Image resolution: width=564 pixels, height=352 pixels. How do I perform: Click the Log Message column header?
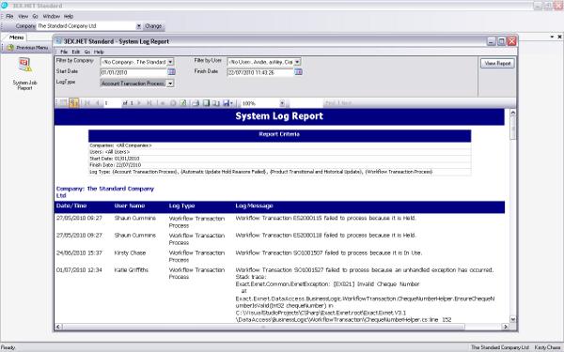[254, 206]
